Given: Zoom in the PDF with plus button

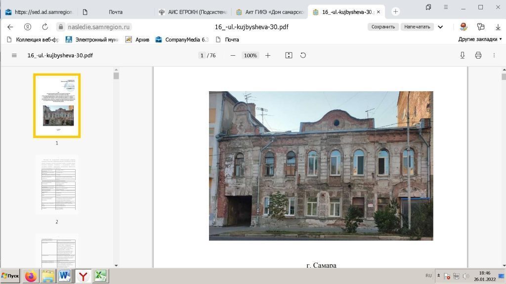Looking at the screenshot, I should point(268,56).
